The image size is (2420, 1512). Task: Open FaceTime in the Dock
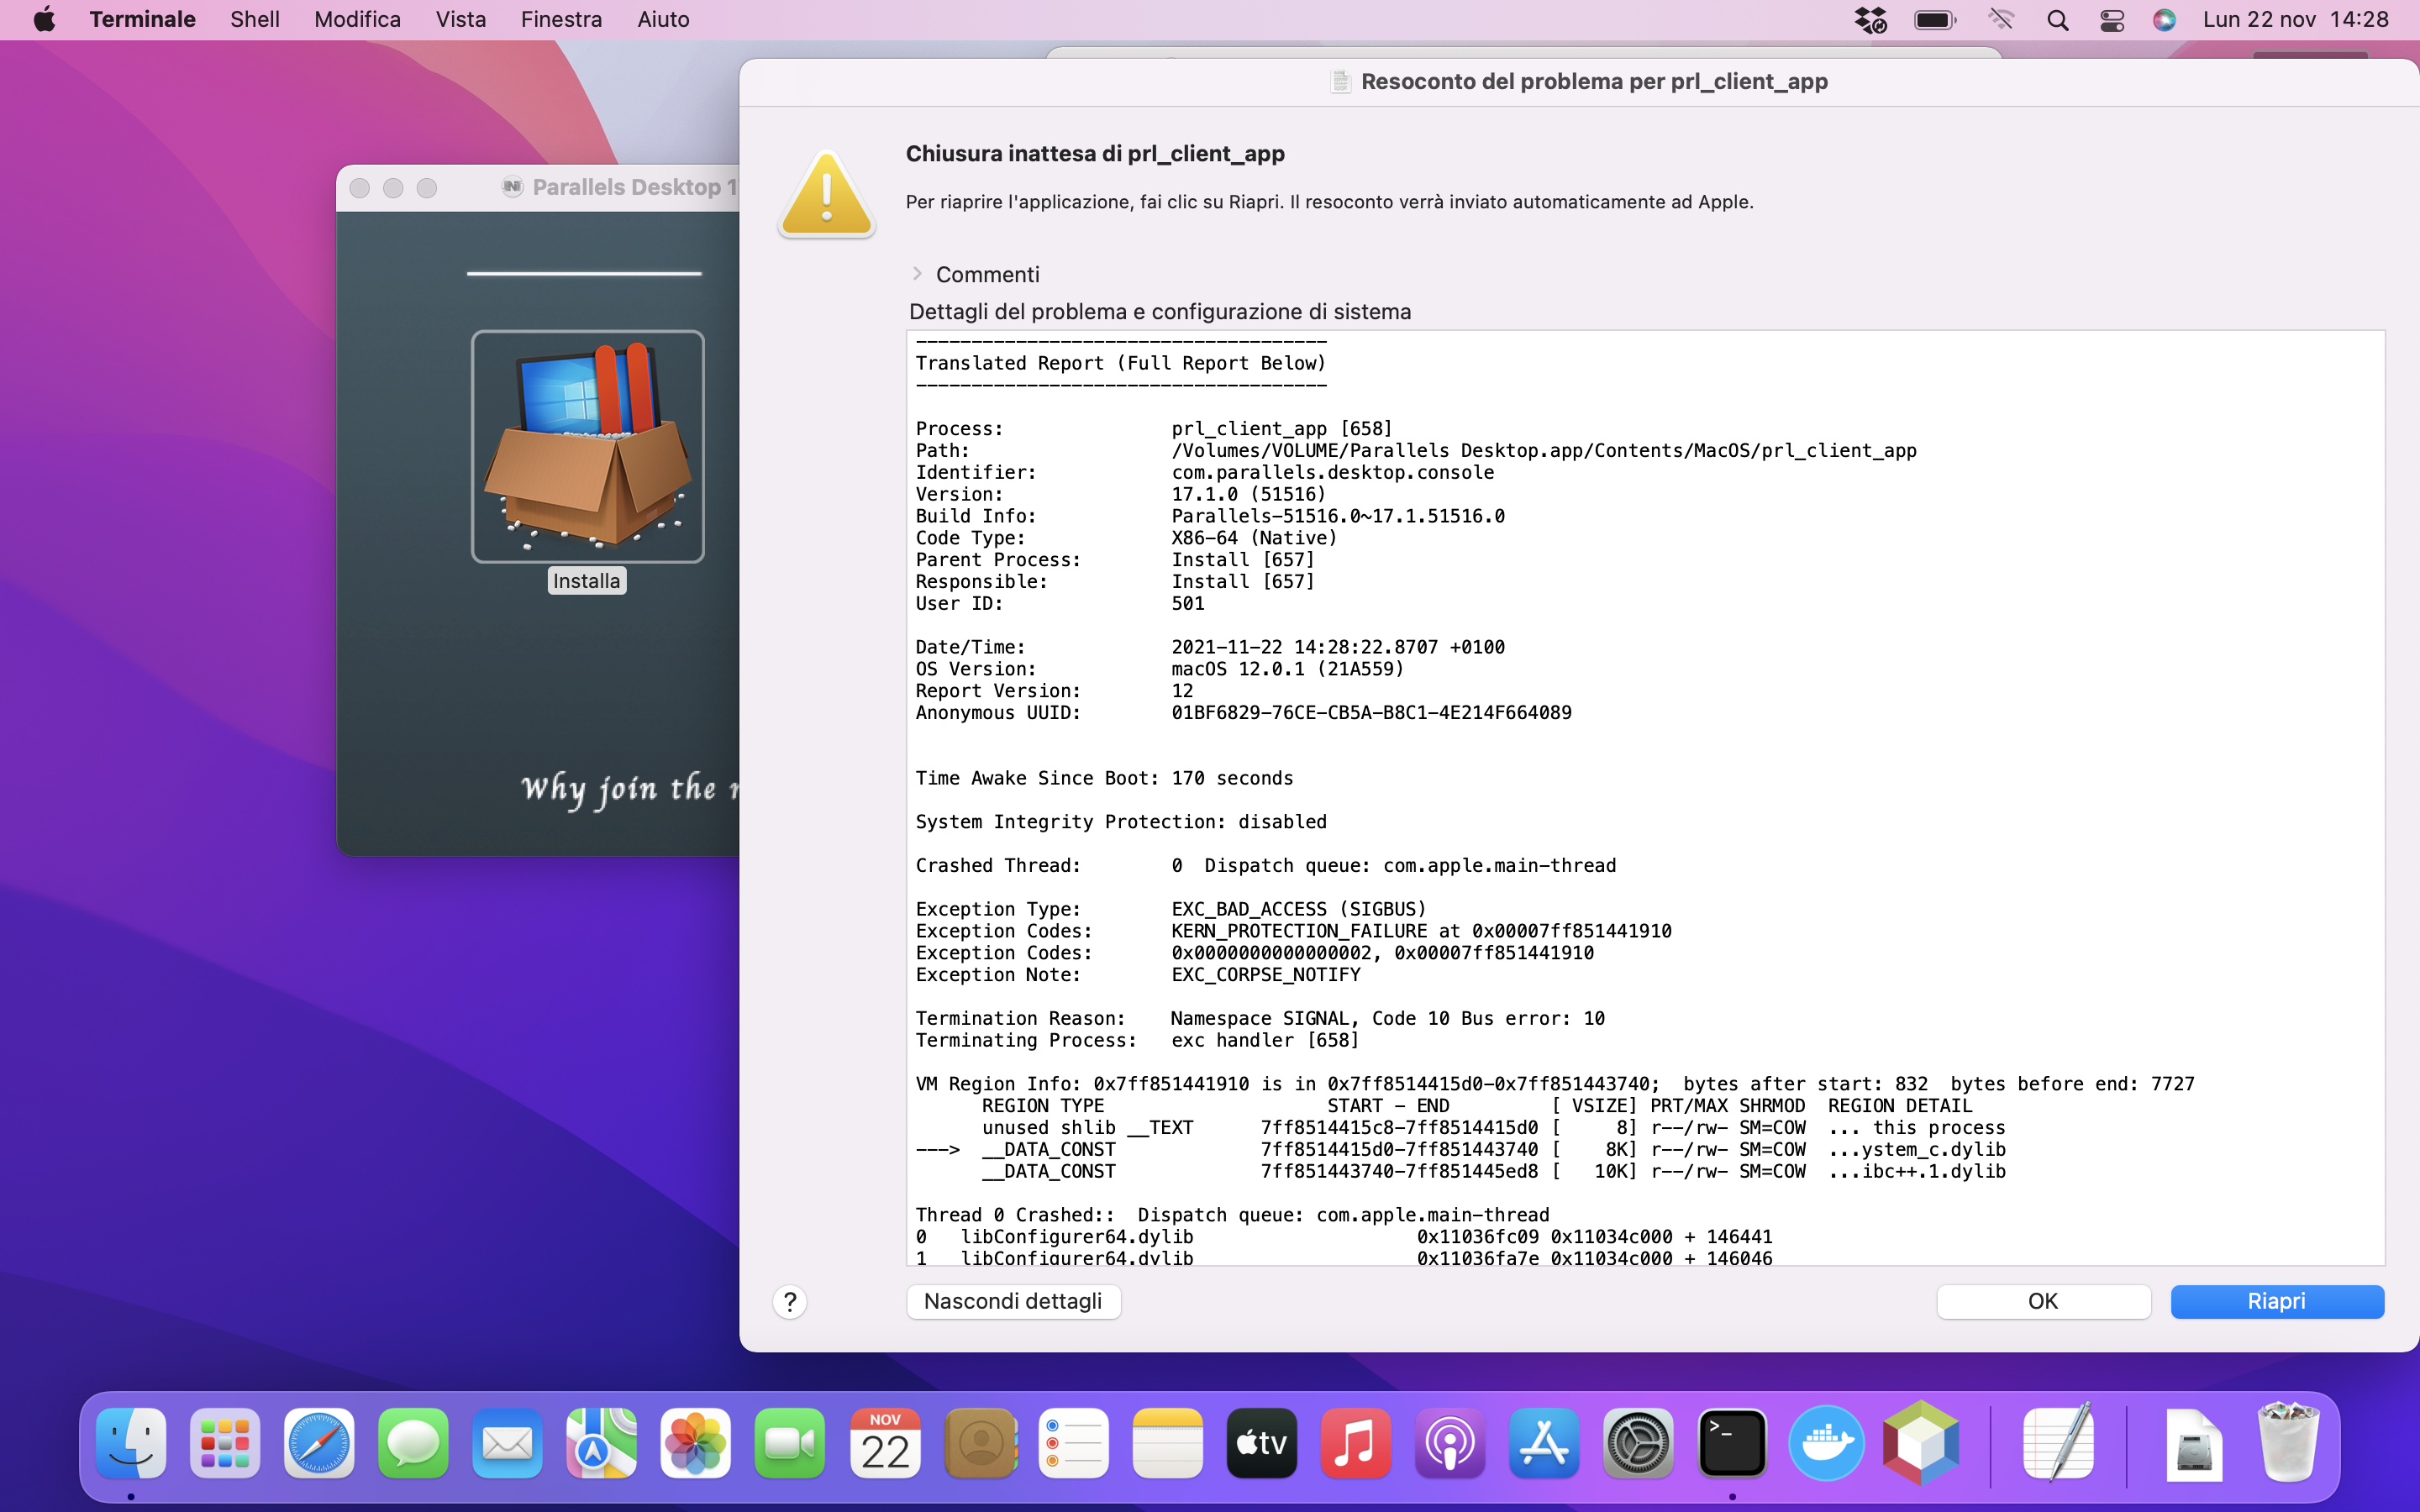(789, 1443)
